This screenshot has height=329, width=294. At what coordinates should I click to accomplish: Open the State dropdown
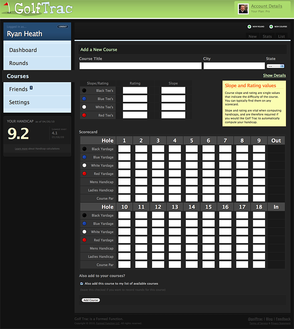tap(275, 66)
